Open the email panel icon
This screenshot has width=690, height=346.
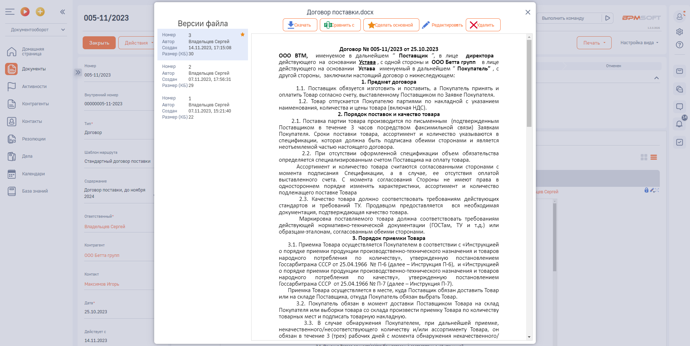coord(679,71)
